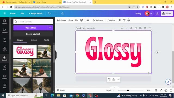Move page down with chevron arrow
Screen dimensions: 174x98
point(127,28)
